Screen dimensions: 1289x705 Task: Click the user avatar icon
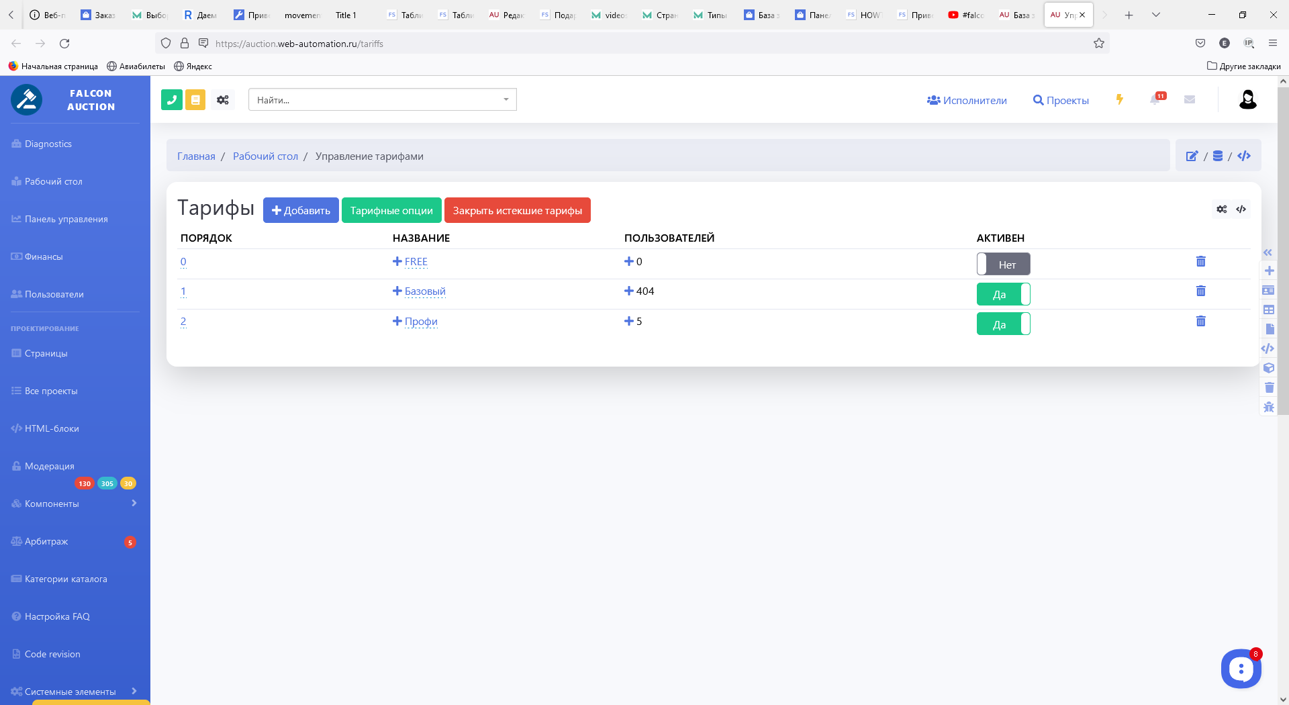(1247, 99)
